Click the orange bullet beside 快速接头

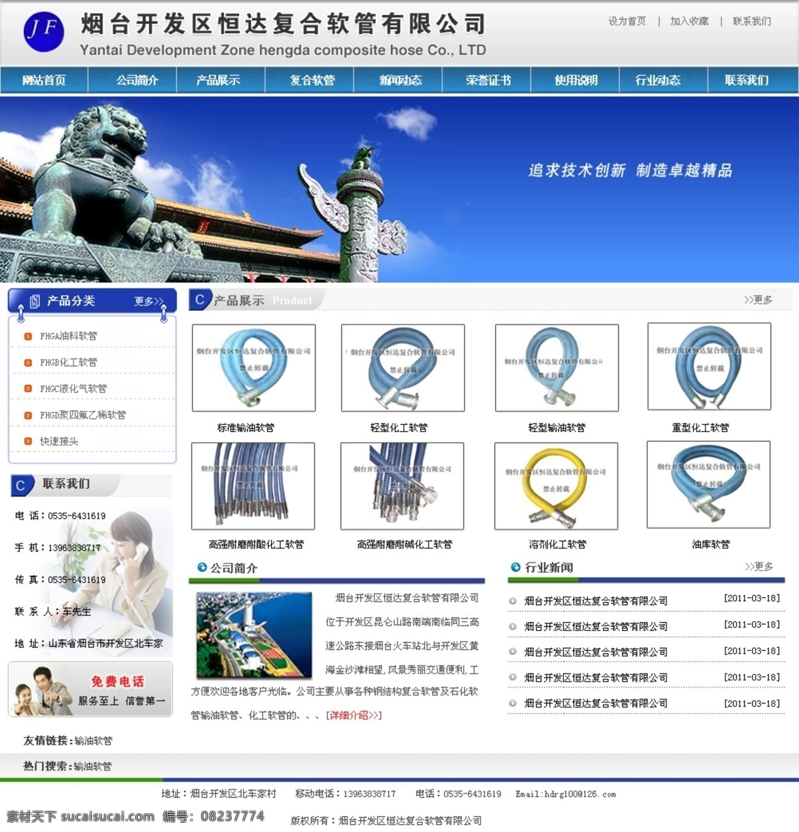click(x=28, y=441)
